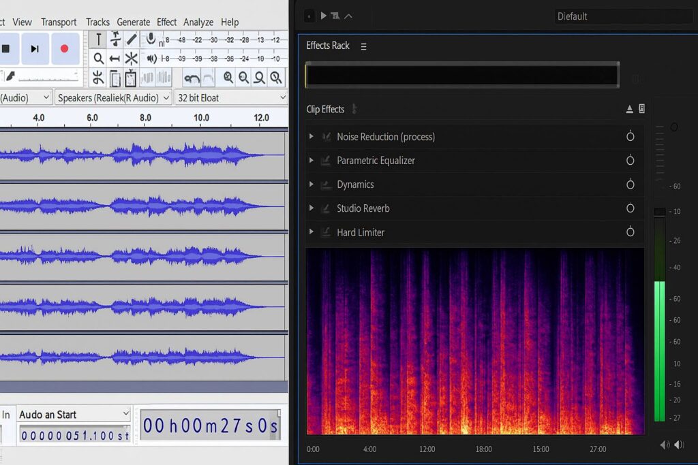Click the Stop playback button
The height and width of the screenshot is (465, 698).
point(6,49)
